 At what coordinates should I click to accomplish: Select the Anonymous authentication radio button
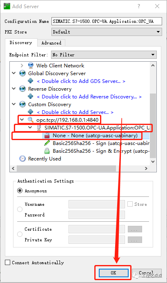20,191
